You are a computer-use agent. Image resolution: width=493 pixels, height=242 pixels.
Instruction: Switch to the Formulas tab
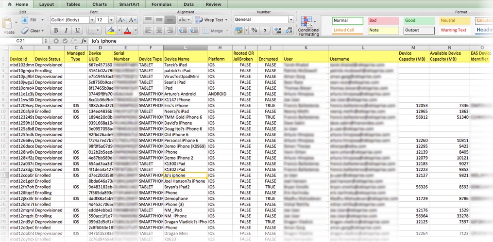[161, 4]
